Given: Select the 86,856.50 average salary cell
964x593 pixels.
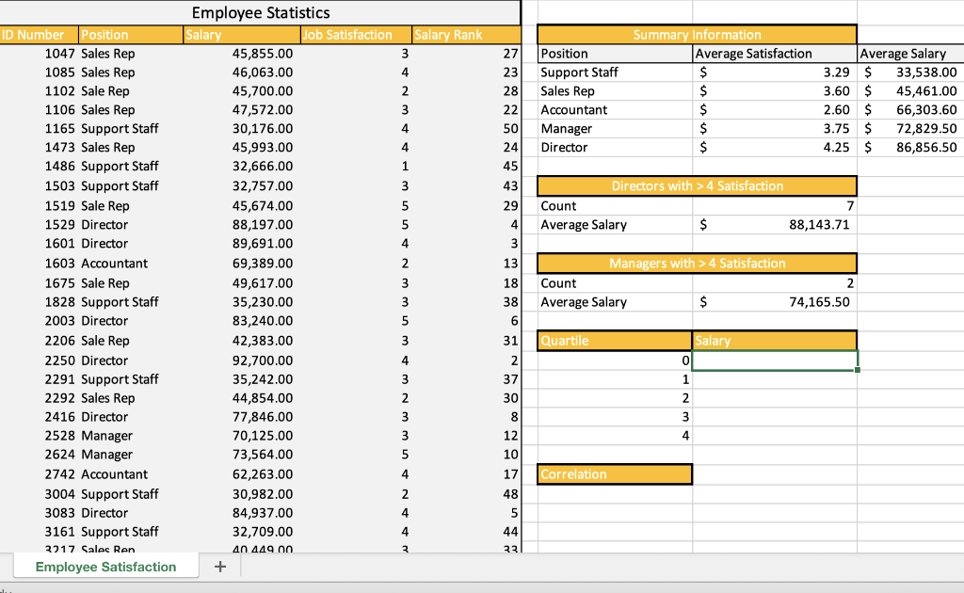Looking at the screenshot, I should tap(910, 148).
